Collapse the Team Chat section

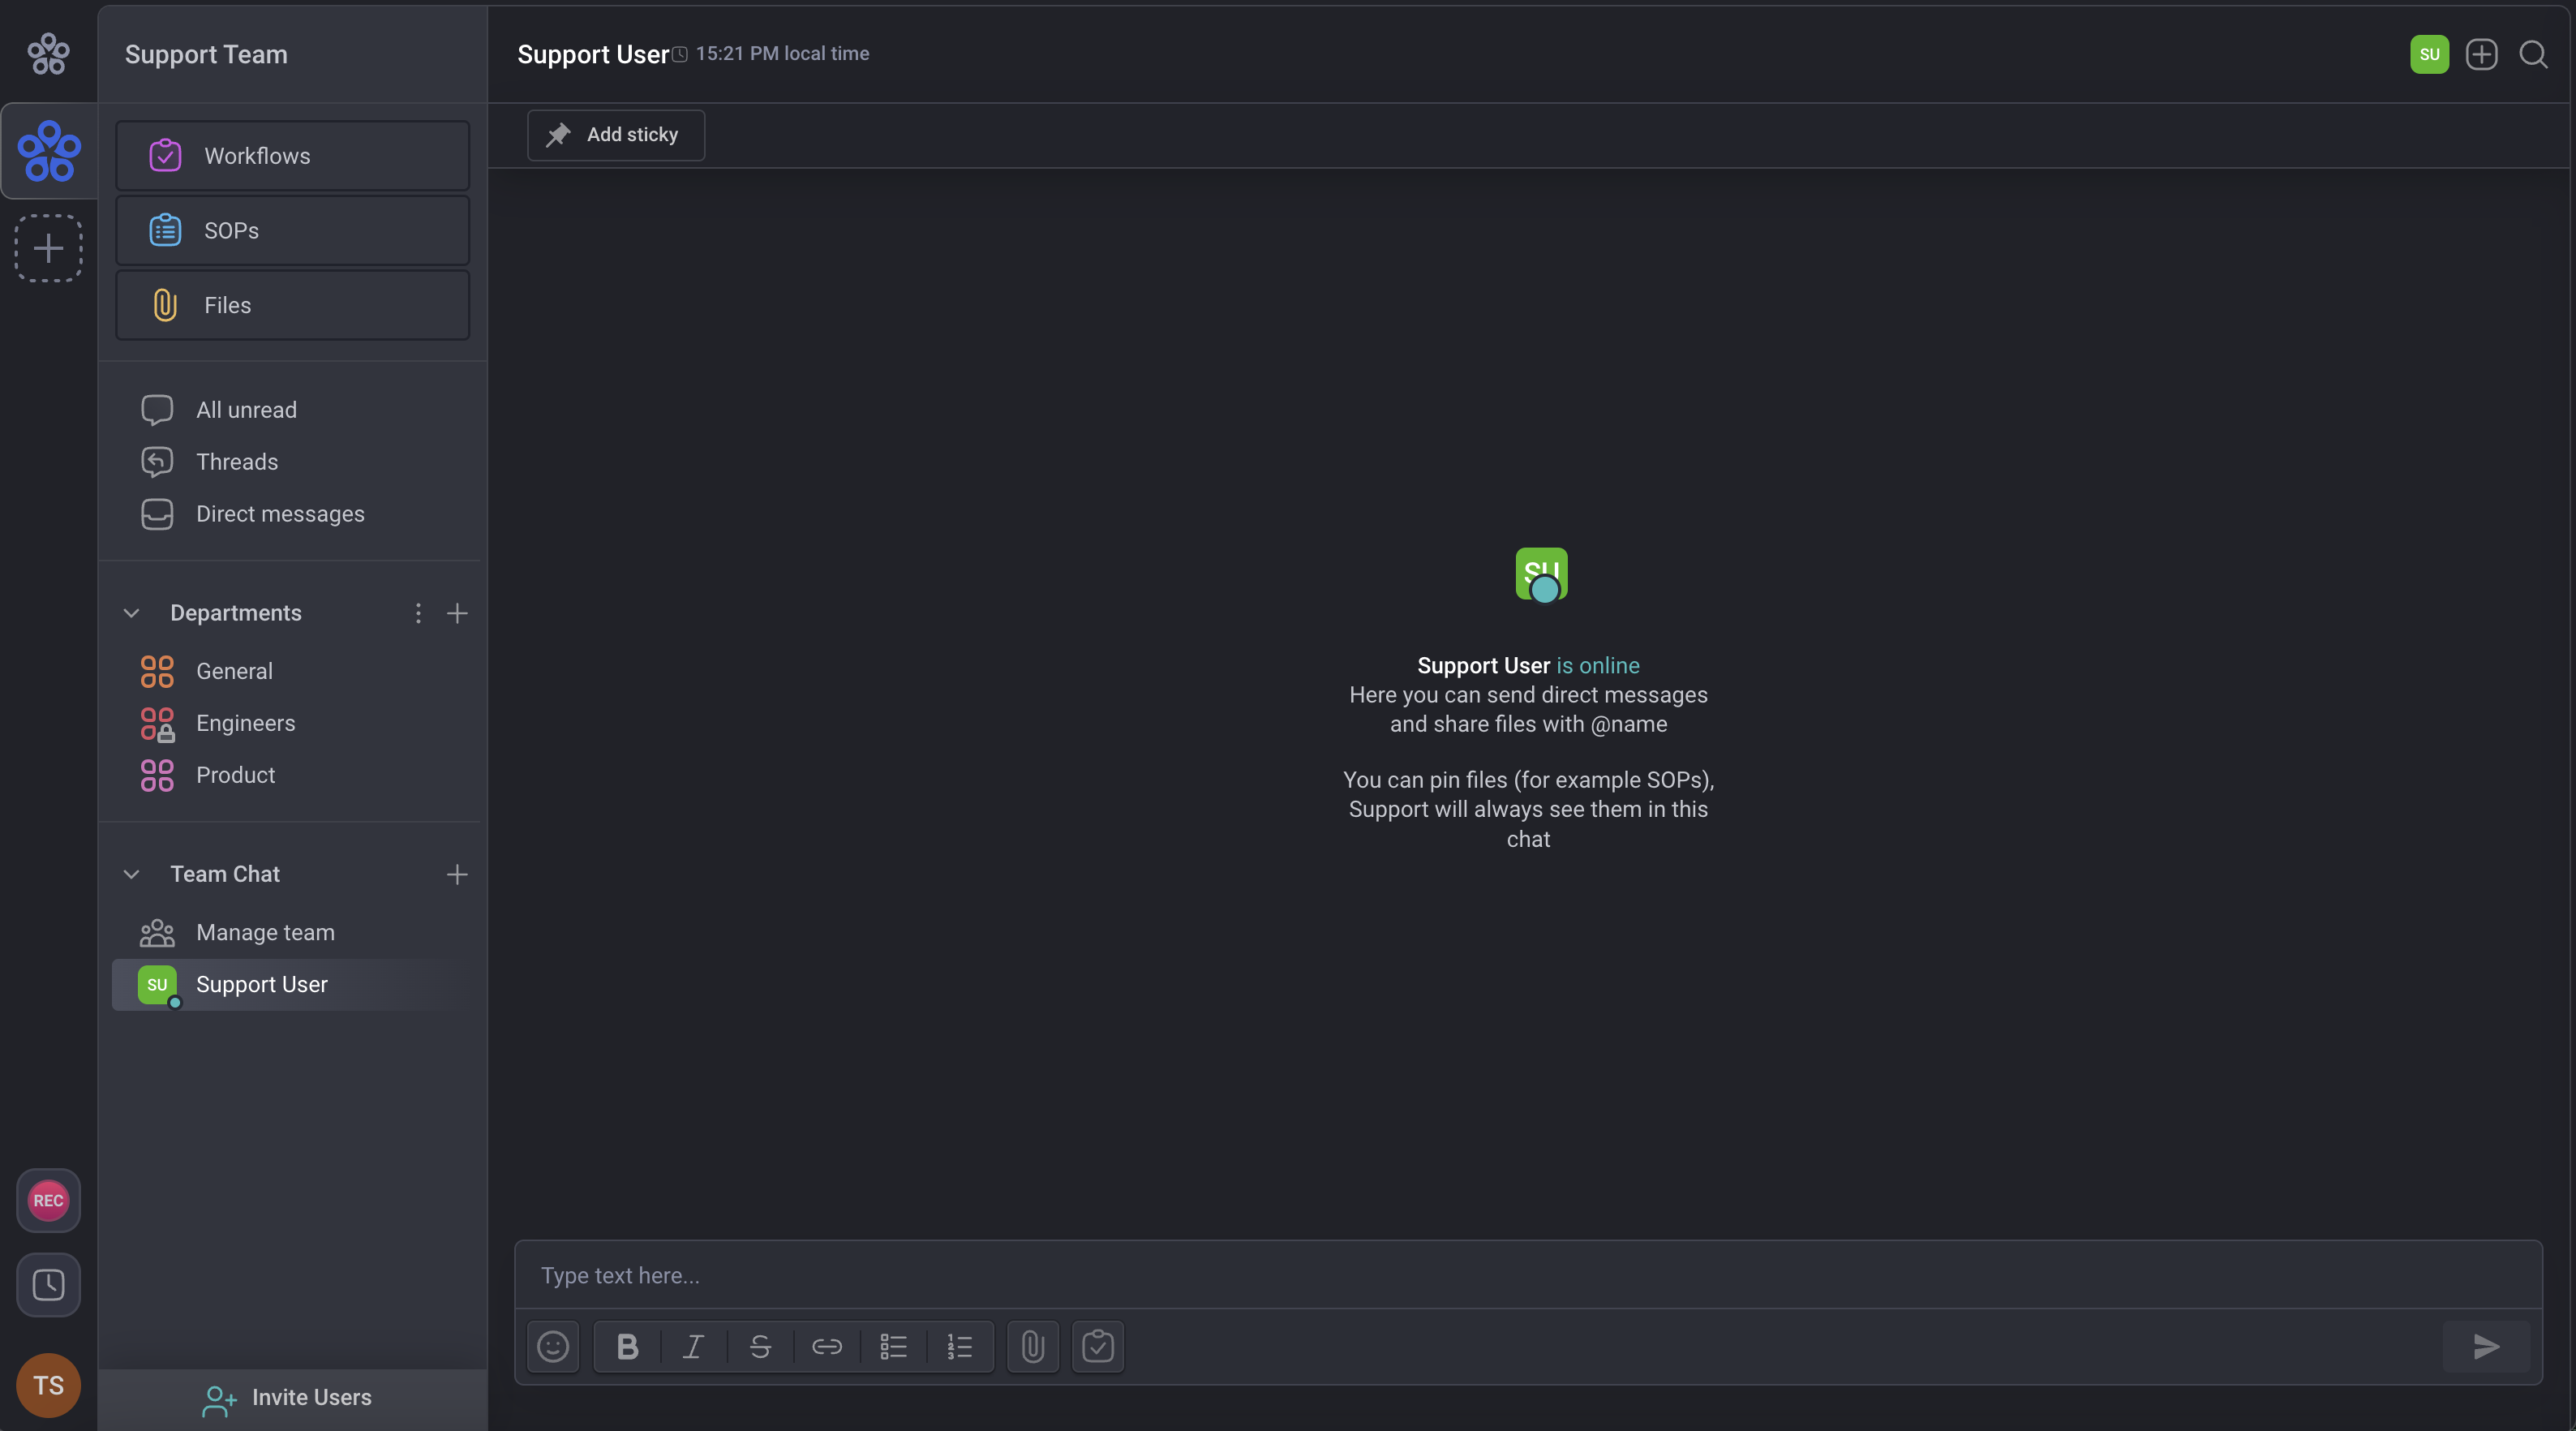[x=131, y=874]
